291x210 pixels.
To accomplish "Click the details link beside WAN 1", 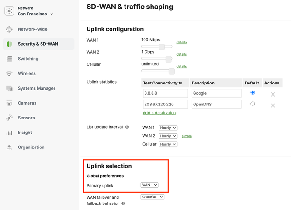I will click(x=181, y=42).
